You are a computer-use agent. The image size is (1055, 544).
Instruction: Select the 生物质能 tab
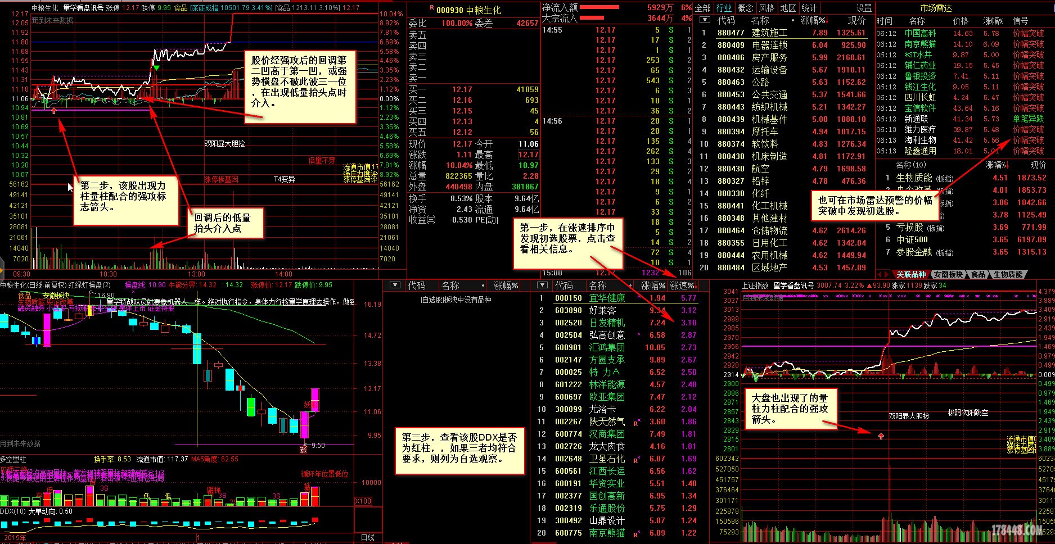[1008, 274]
